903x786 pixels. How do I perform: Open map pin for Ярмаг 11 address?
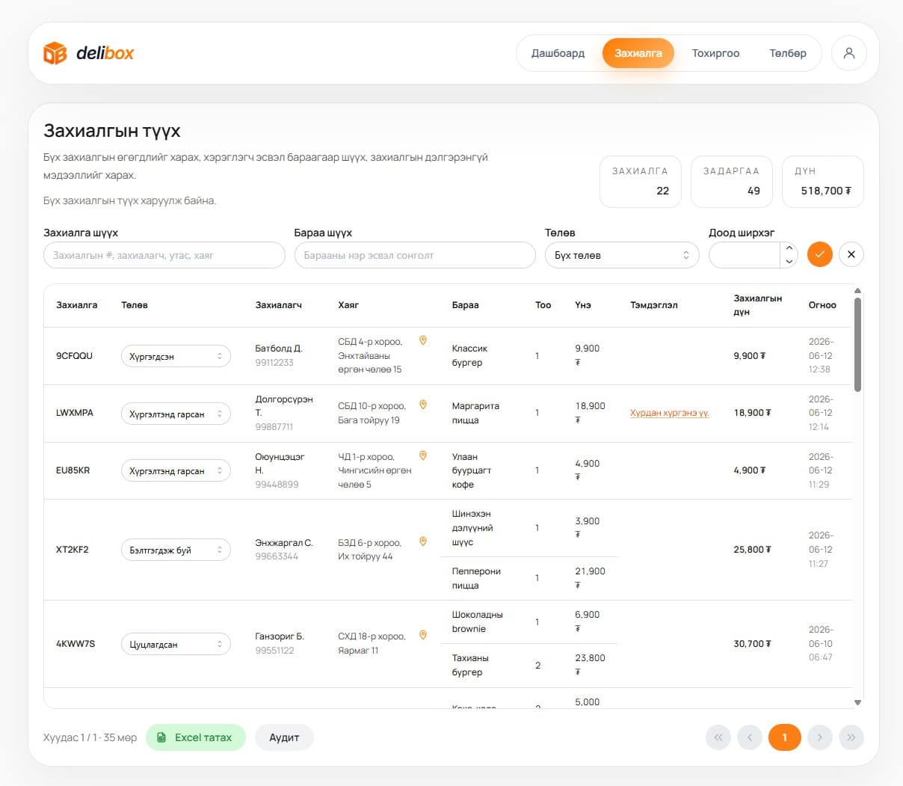coord(423,635)
